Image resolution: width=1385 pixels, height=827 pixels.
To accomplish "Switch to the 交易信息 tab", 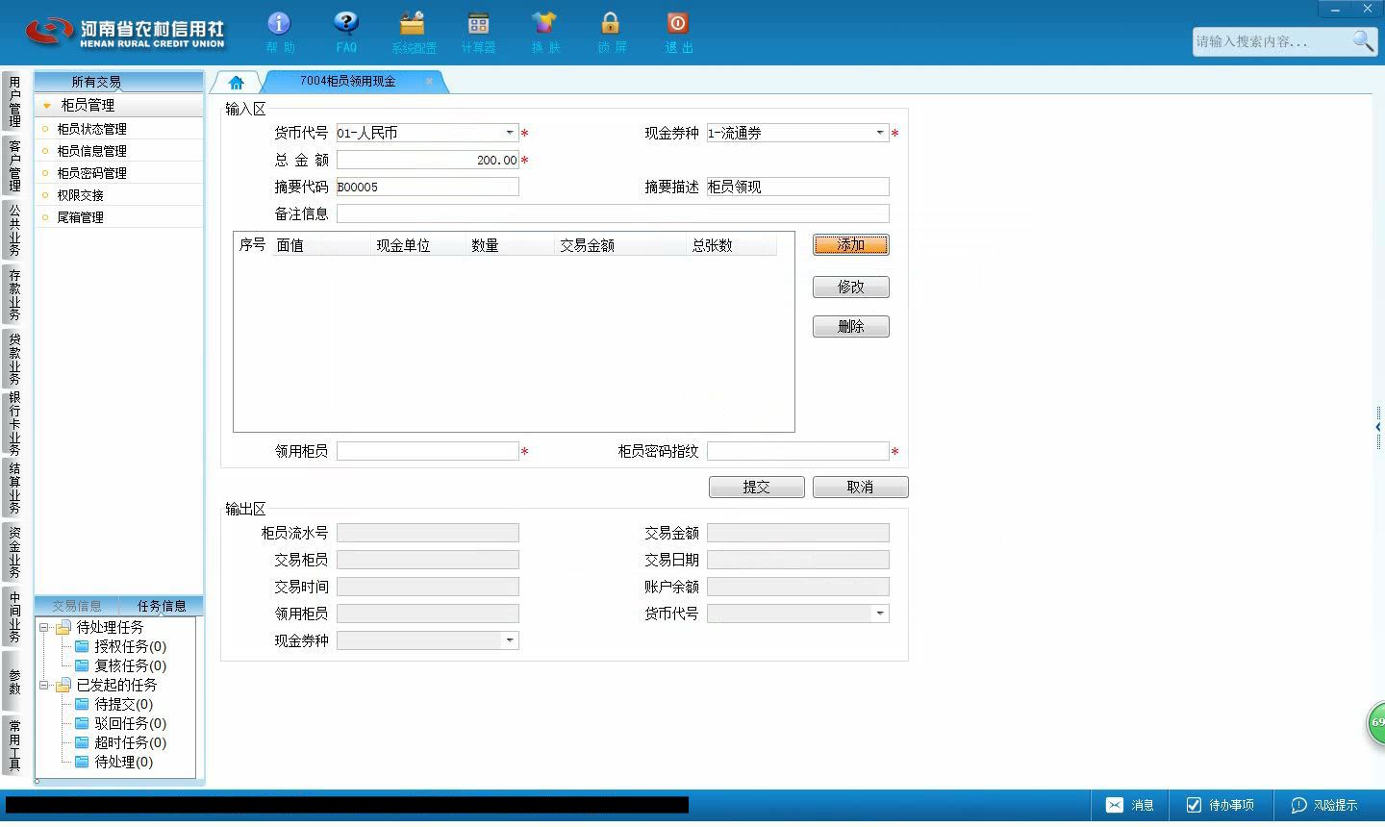I will tap(77, 606).
